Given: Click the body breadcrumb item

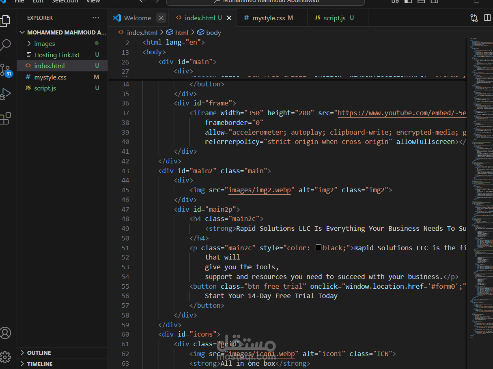Looking at the screenshot, I should pyautogui.click(x=213, y=32).
